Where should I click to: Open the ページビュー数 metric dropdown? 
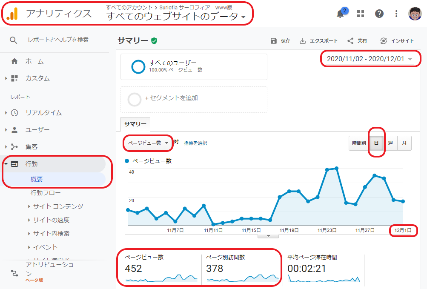147,143
